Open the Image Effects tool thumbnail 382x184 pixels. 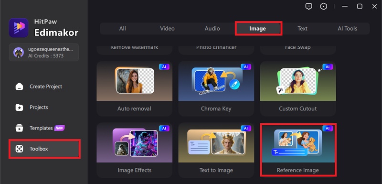[135, 142]
